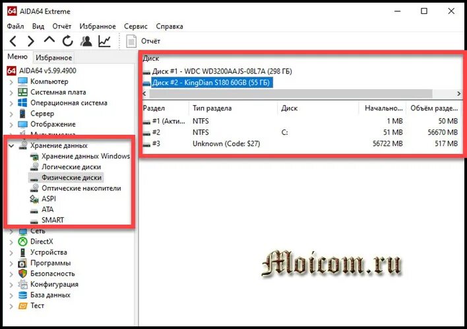The image size is (467, 329).
Task: Click the Операционная система Windows icon
Action: (22, 102)
